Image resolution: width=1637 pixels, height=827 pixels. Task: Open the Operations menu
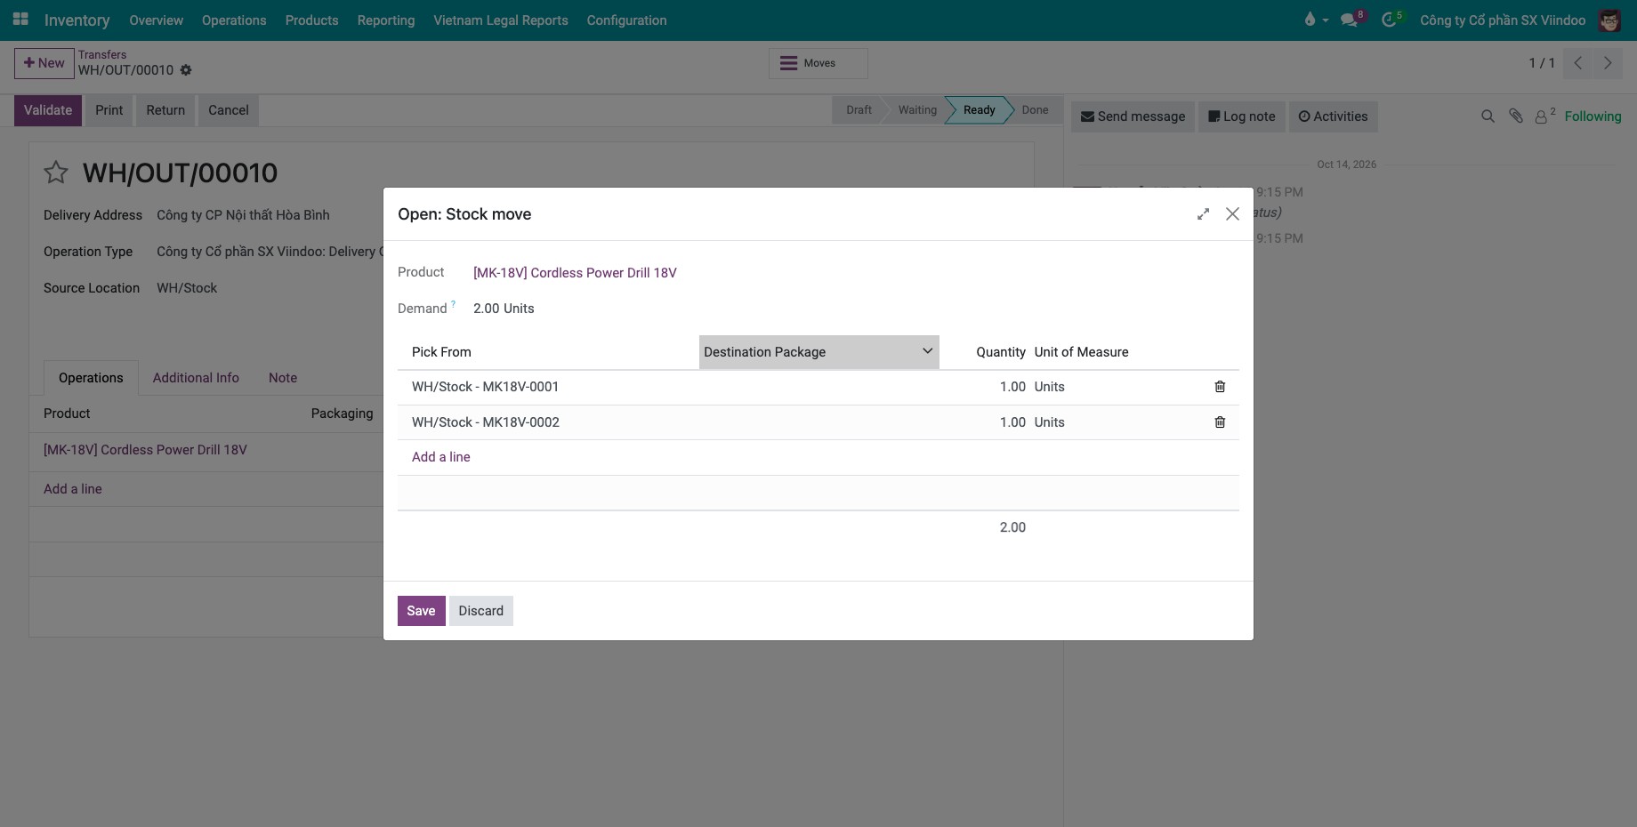234,20
